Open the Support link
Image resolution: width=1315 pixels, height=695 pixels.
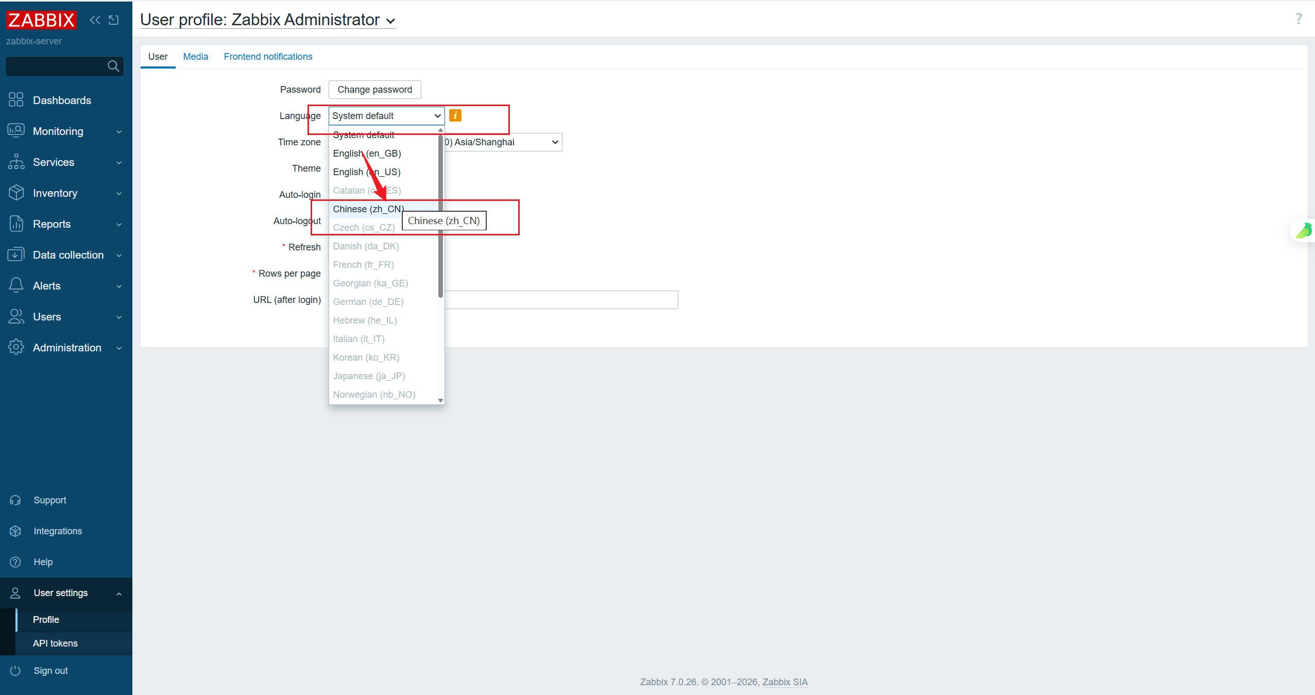point(49,500)
